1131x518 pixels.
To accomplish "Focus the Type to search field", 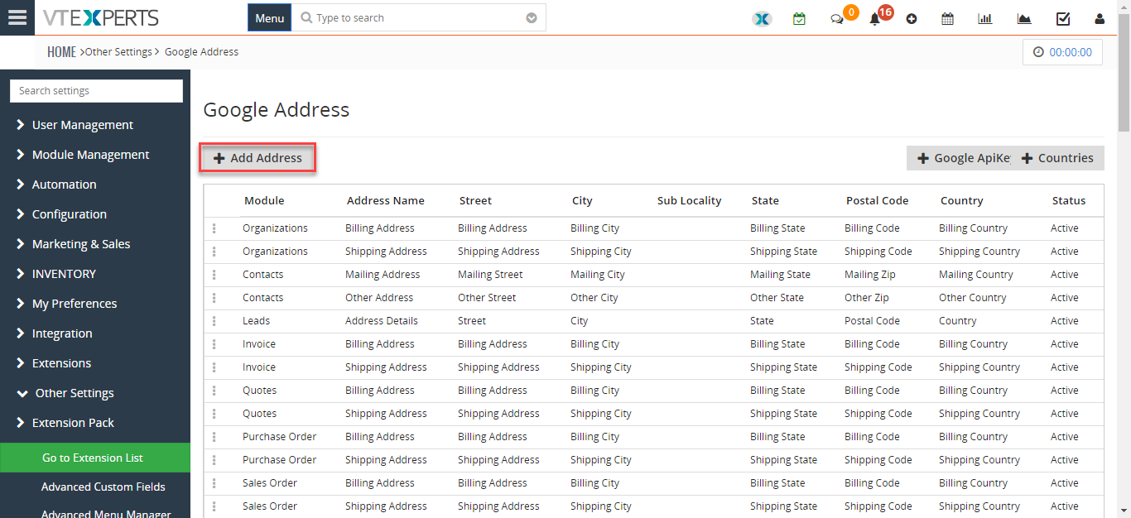I will (418, 17).
